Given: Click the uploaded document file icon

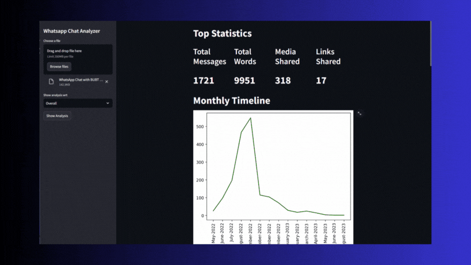Looking at the screenshot, I should [51, 82].
